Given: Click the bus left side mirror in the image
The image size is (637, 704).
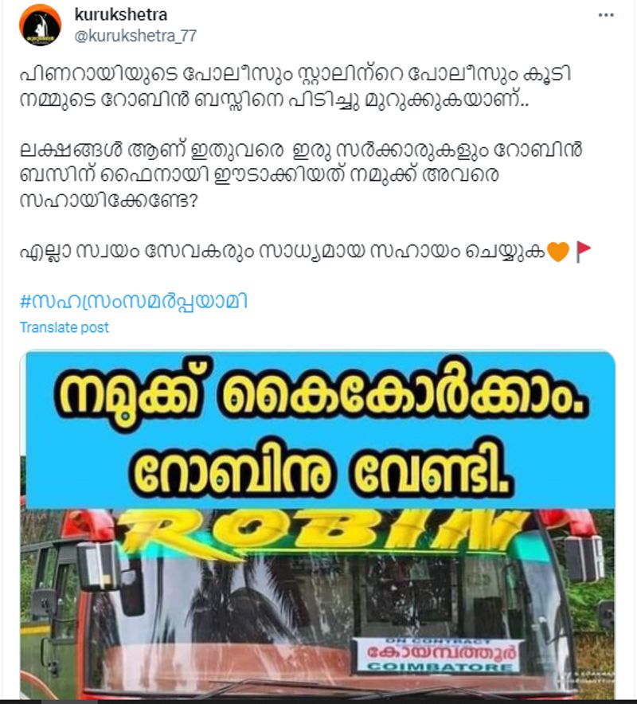Looking at the screenshot, I should click(x=100, y=566).
